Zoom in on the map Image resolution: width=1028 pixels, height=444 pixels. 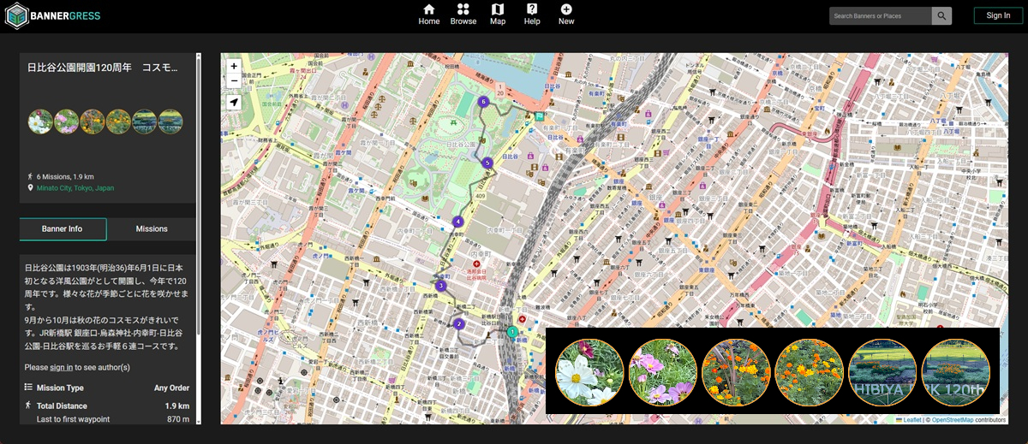coord(234,66)
